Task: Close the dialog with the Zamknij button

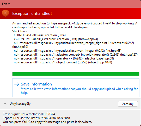Action: (x=128, y=104)
